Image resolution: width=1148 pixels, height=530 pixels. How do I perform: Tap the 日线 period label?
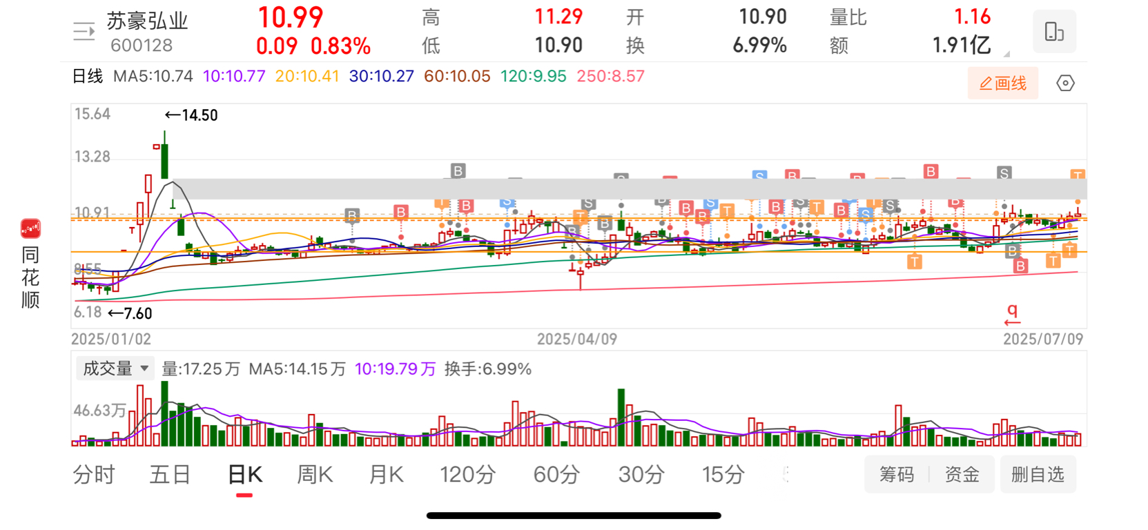pyautogui.click(x=88, y=76)
